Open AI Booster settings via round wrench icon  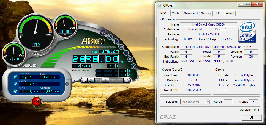click(x=110, y=36)
